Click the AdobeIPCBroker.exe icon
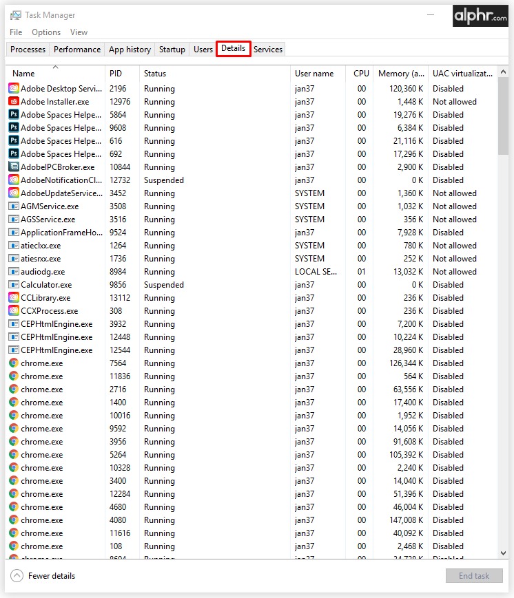This screenshot has height=598, width=514. [x=14, y=167]
